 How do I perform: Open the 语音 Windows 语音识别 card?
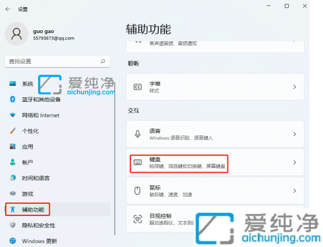point(215,134)
